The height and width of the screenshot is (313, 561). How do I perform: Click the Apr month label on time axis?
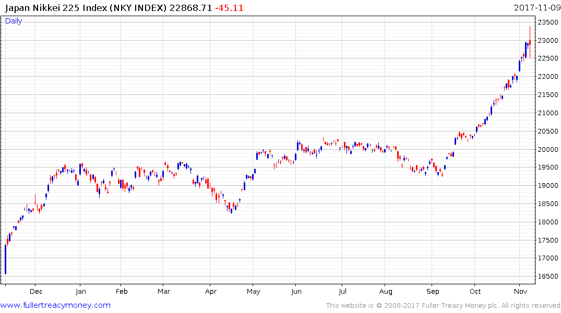point(211,292)
